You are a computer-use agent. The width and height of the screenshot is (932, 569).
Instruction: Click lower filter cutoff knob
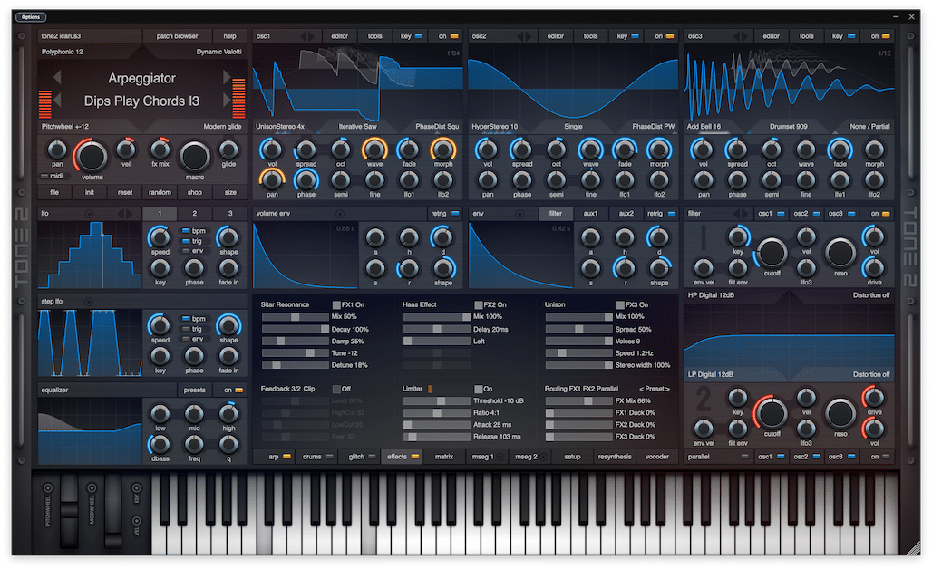(772, 414)
